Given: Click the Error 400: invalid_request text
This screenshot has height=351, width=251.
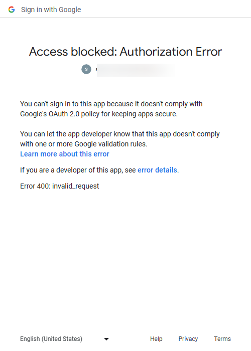Looking at the screenshot, I should click(59, 186).
